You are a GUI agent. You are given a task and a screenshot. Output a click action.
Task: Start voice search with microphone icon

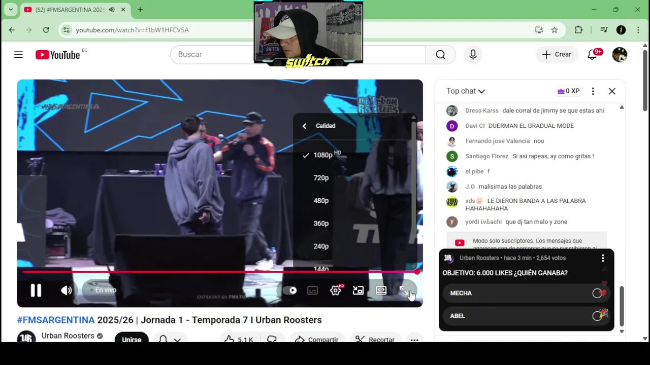(473, 54)
